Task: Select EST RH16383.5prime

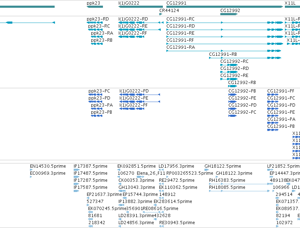Action: 241,184
